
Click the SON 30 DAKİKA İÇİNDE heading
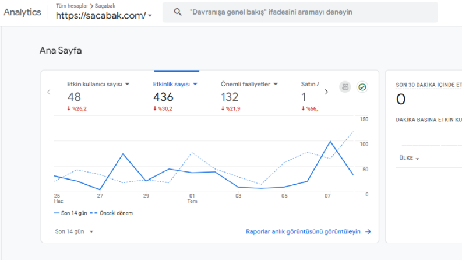coord(429,85)
